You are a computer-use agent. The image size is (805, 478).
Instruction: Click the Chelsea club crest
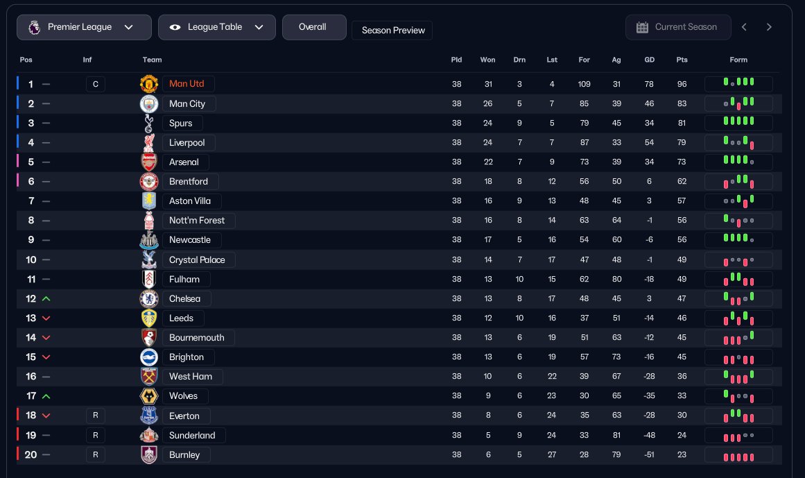point(148,299)
